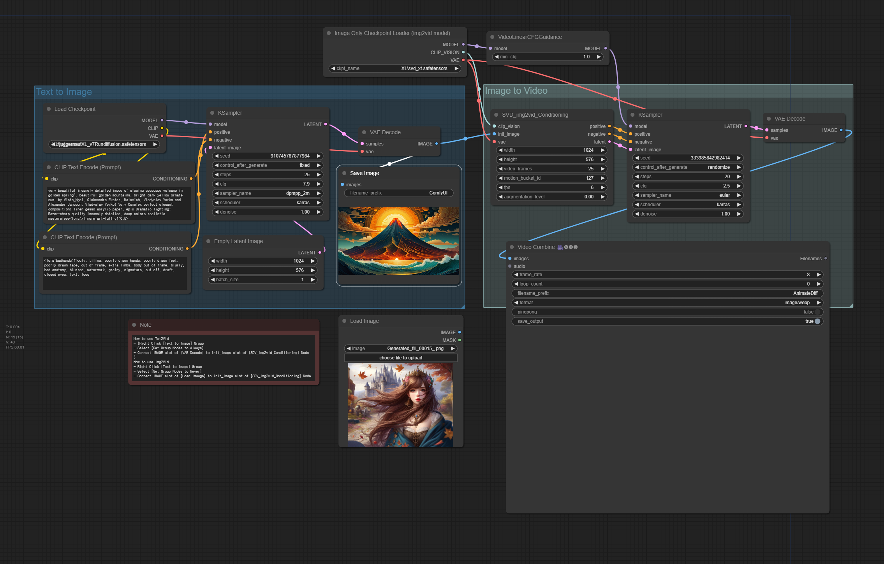Click the collapse dot of VideoLinearCFGGuidance node
Screen dimensions: 884x564
click(492, 37)
